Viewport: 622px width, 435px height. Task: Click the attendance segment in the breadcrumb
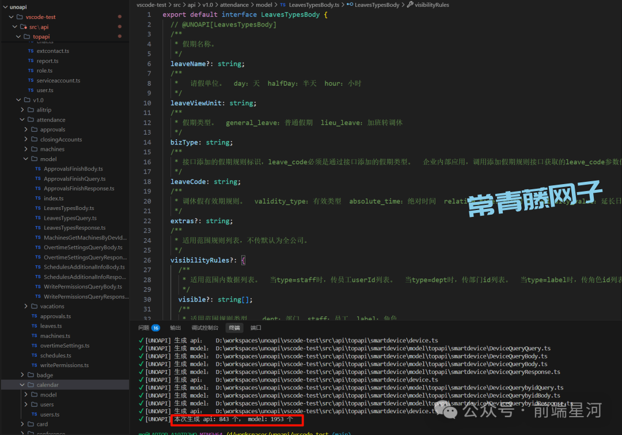click(x=234, y=5)
